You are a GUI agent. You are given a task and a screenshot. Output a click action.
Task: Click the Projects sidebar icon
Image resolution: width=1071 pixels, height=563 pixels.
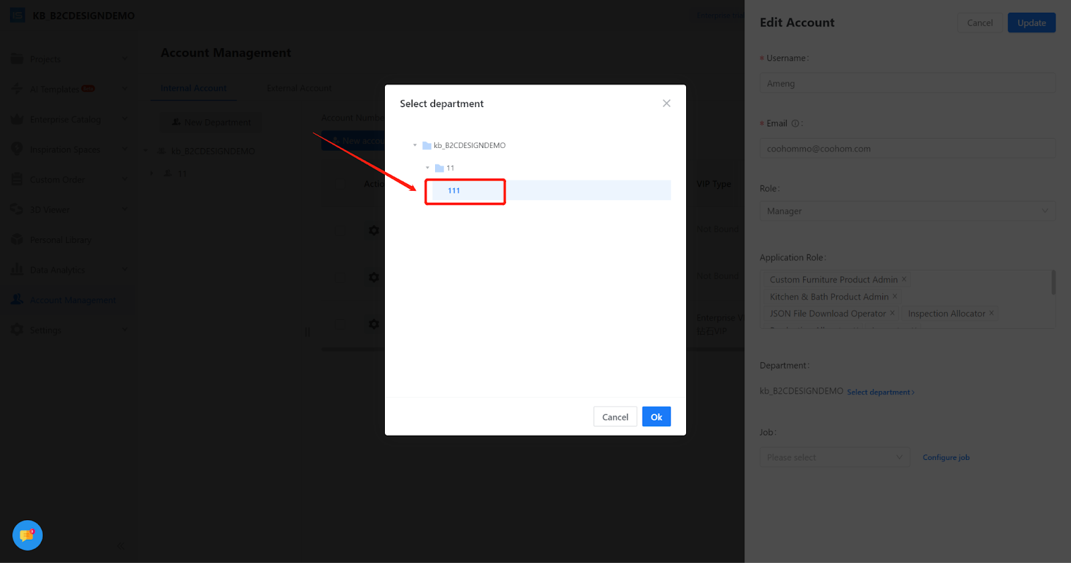[x=17, y=59]
